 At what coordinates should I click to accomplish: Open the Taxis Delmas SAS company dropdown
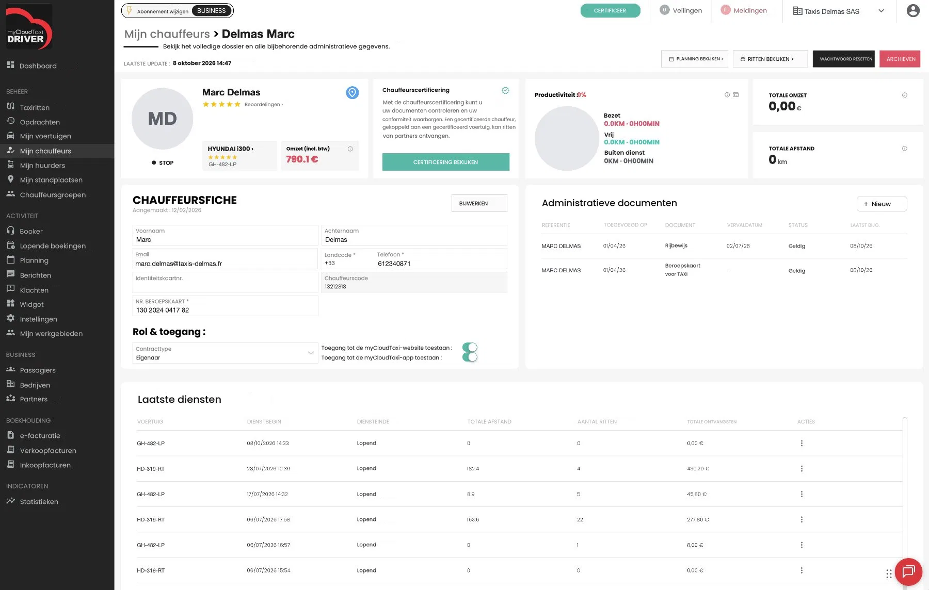839,11
